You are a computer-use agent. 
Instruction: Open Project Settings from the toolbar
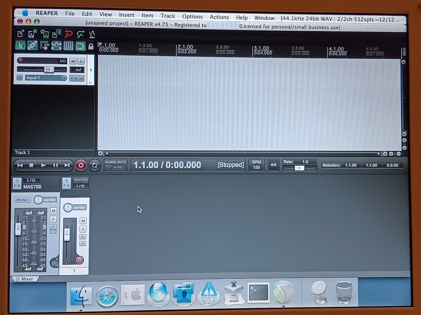57,34
